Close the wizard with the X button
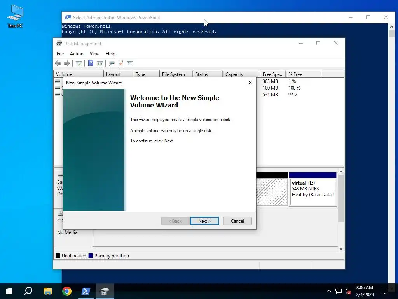 click(250, 83)
